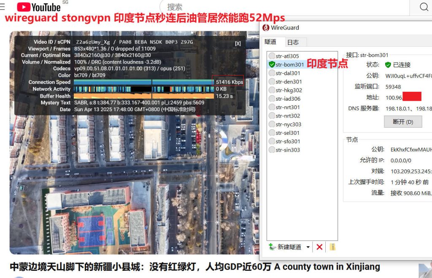Click the Buffer Health graph bar
The width and height of the screenshot is (432, 278).
point(144,96)
